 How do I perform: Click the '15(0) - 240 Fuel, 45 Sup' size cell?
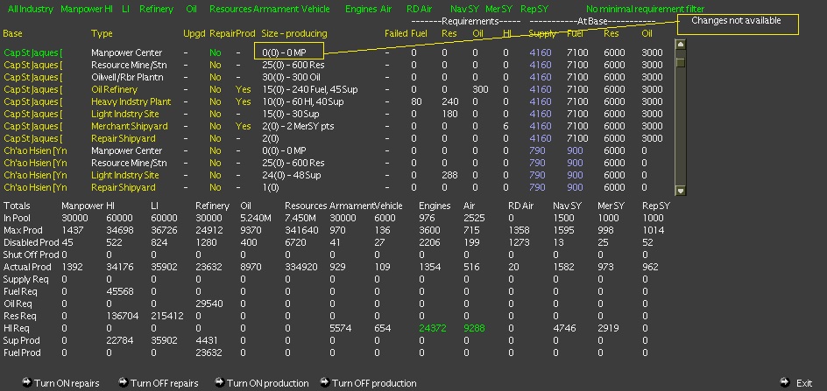tap(309, 89)
